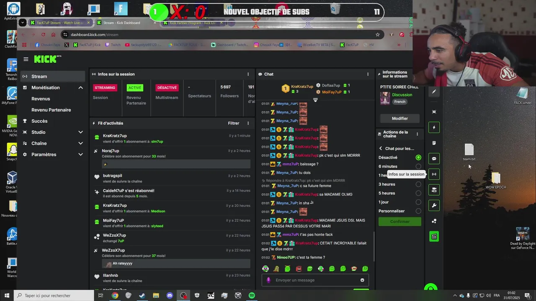This screenshot has height=301, width=536.
Task: Click the Confirmer button
Action: (400, 222)
